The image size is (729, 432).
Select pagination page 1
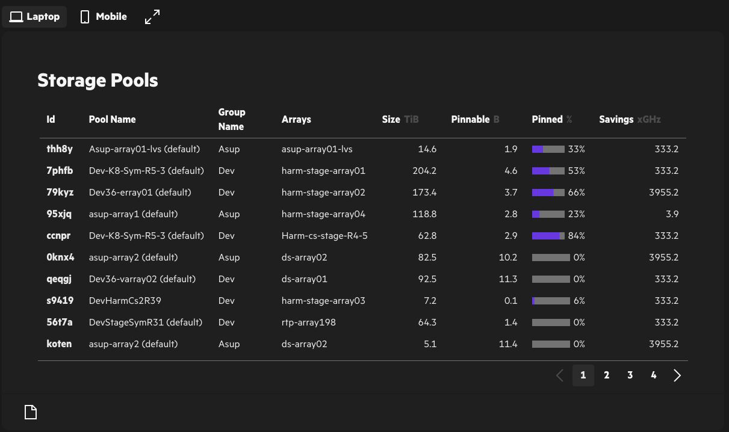point(583,375)
